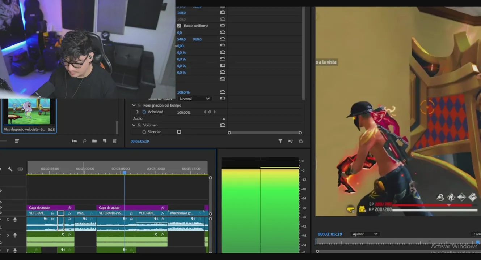The height and width of the screenshot is (260, 481).
Task: Click the New Item icon in project panel
Action: 105,141
